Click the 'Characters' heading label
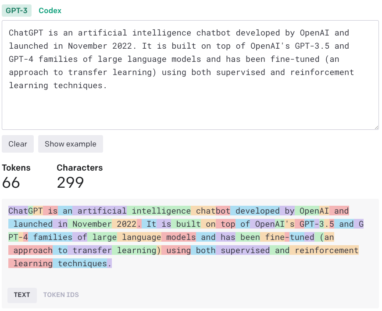This screenshot has width=382, height=311. [x=80, y=168]
